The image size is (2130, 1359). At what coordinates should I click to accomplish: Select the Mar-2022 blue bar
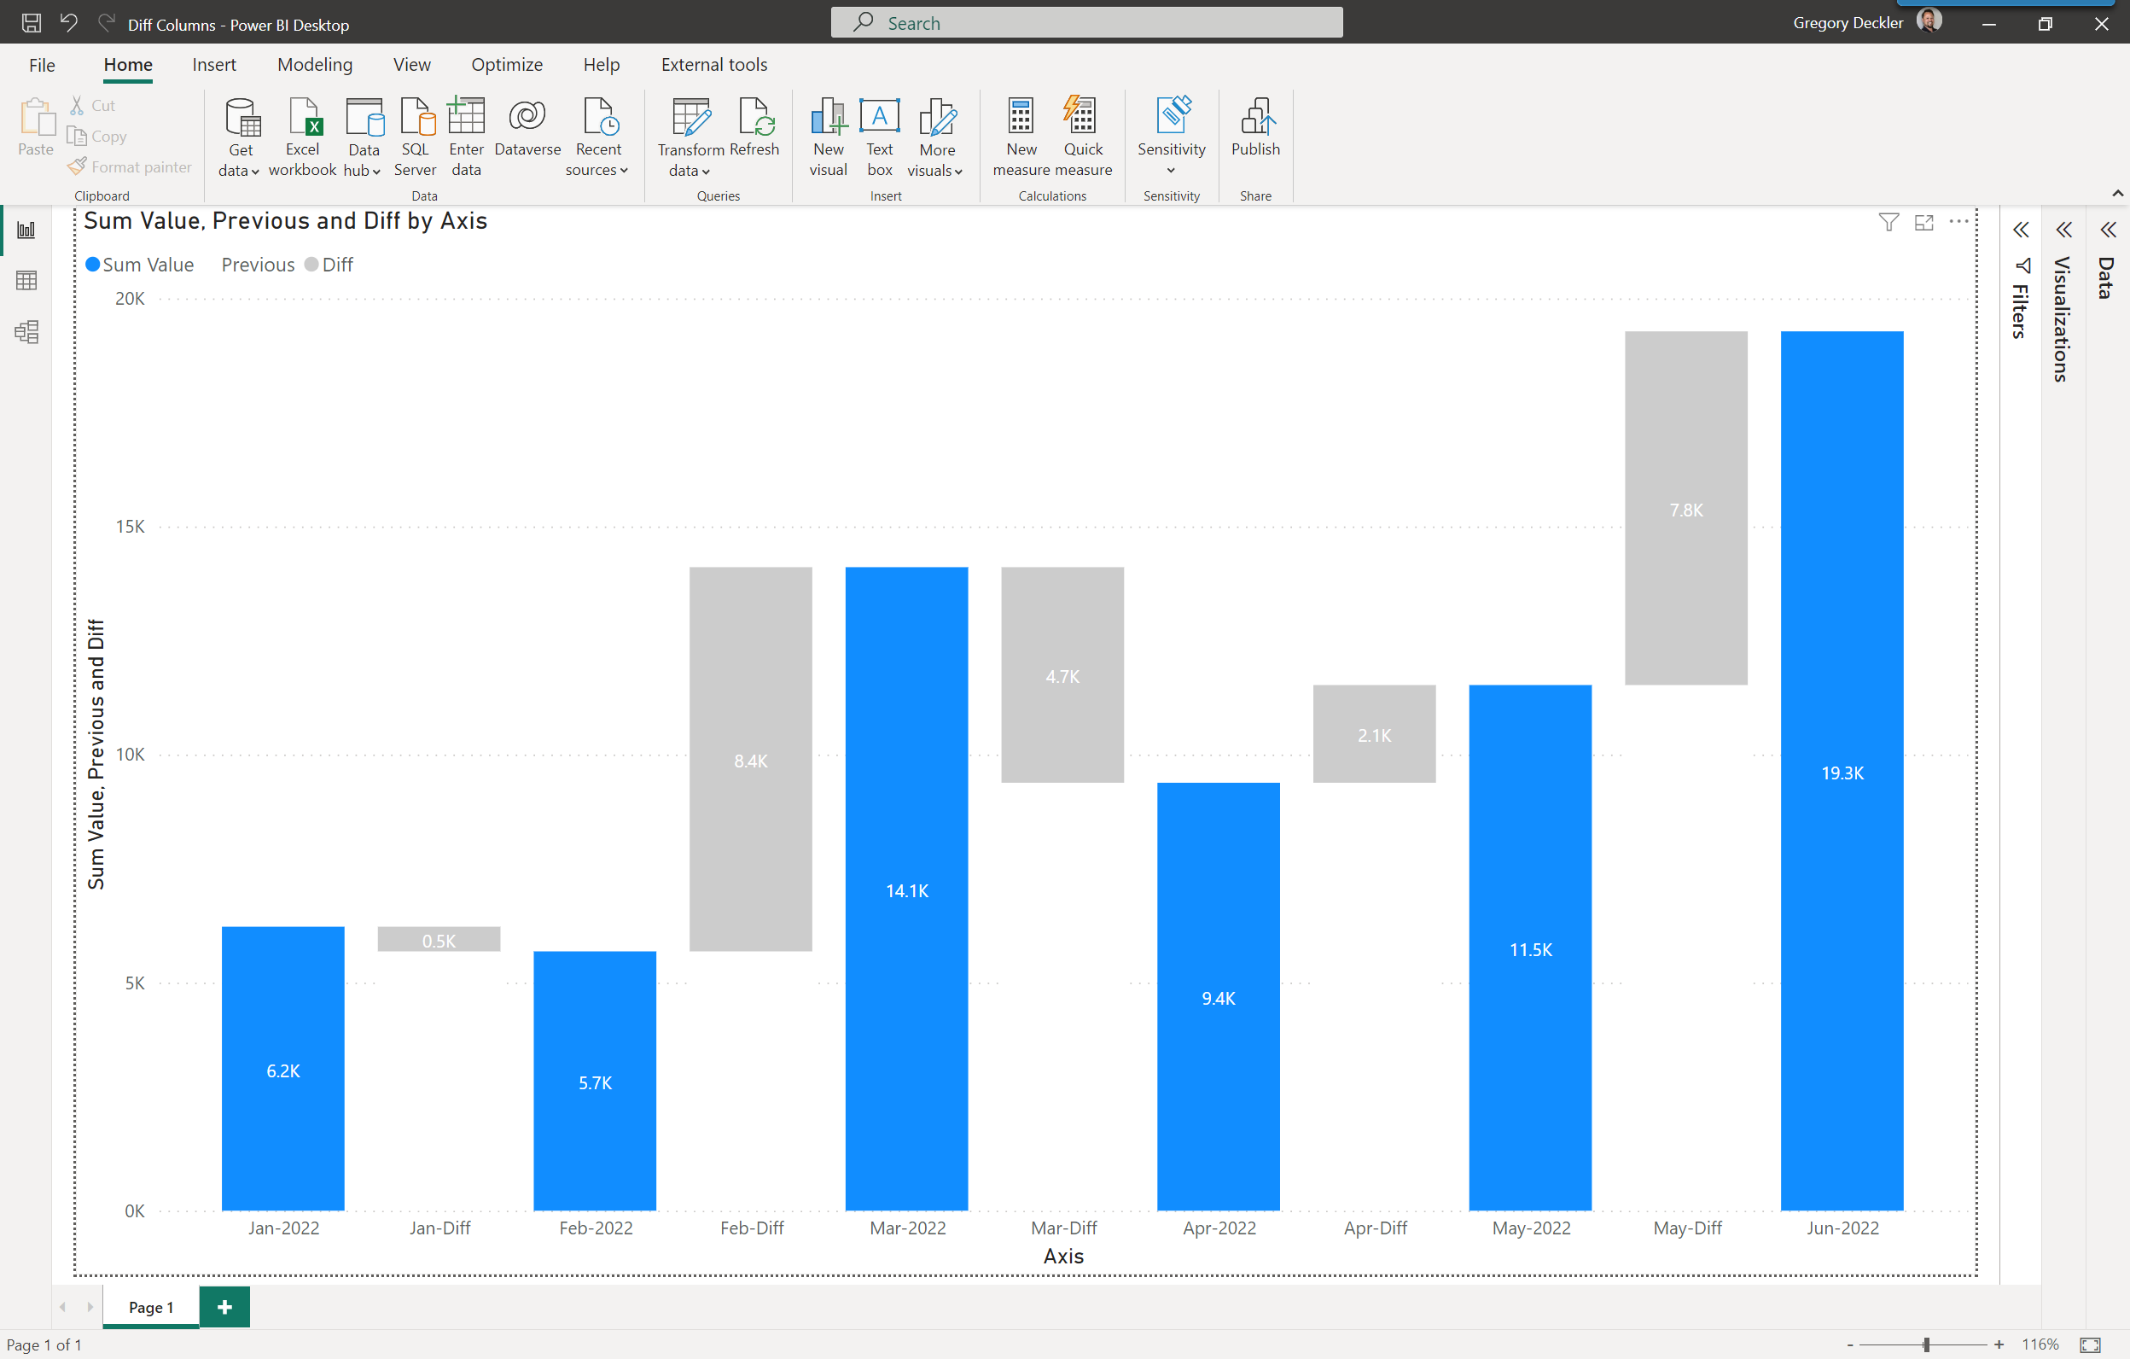[x=906, y=889]
